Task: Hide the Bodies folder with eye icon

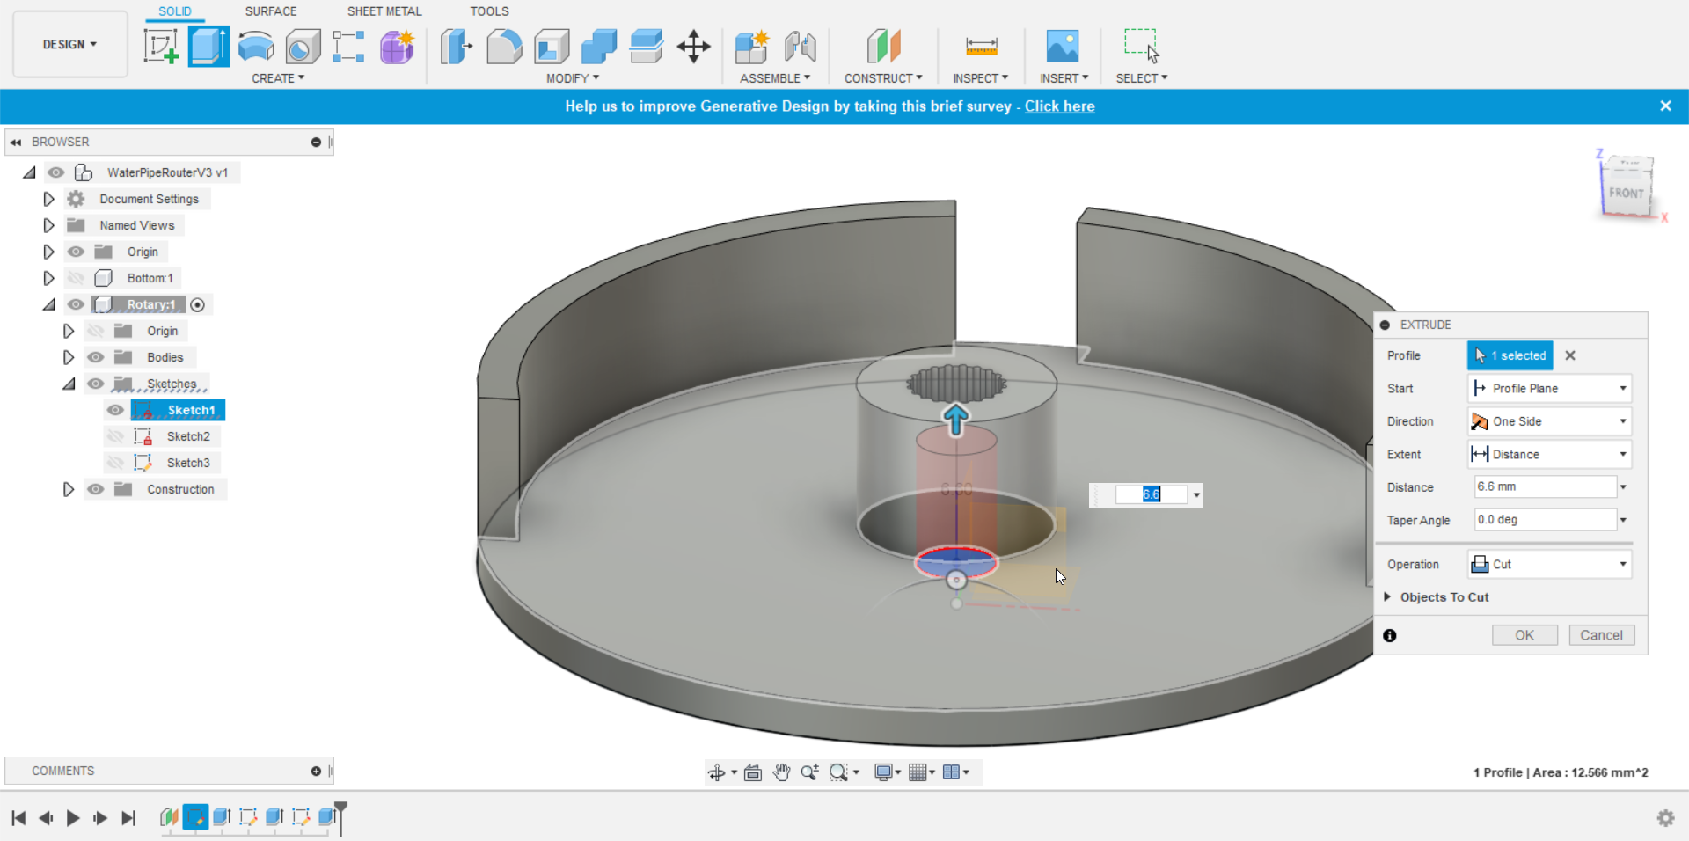Action: coord(95,357)
